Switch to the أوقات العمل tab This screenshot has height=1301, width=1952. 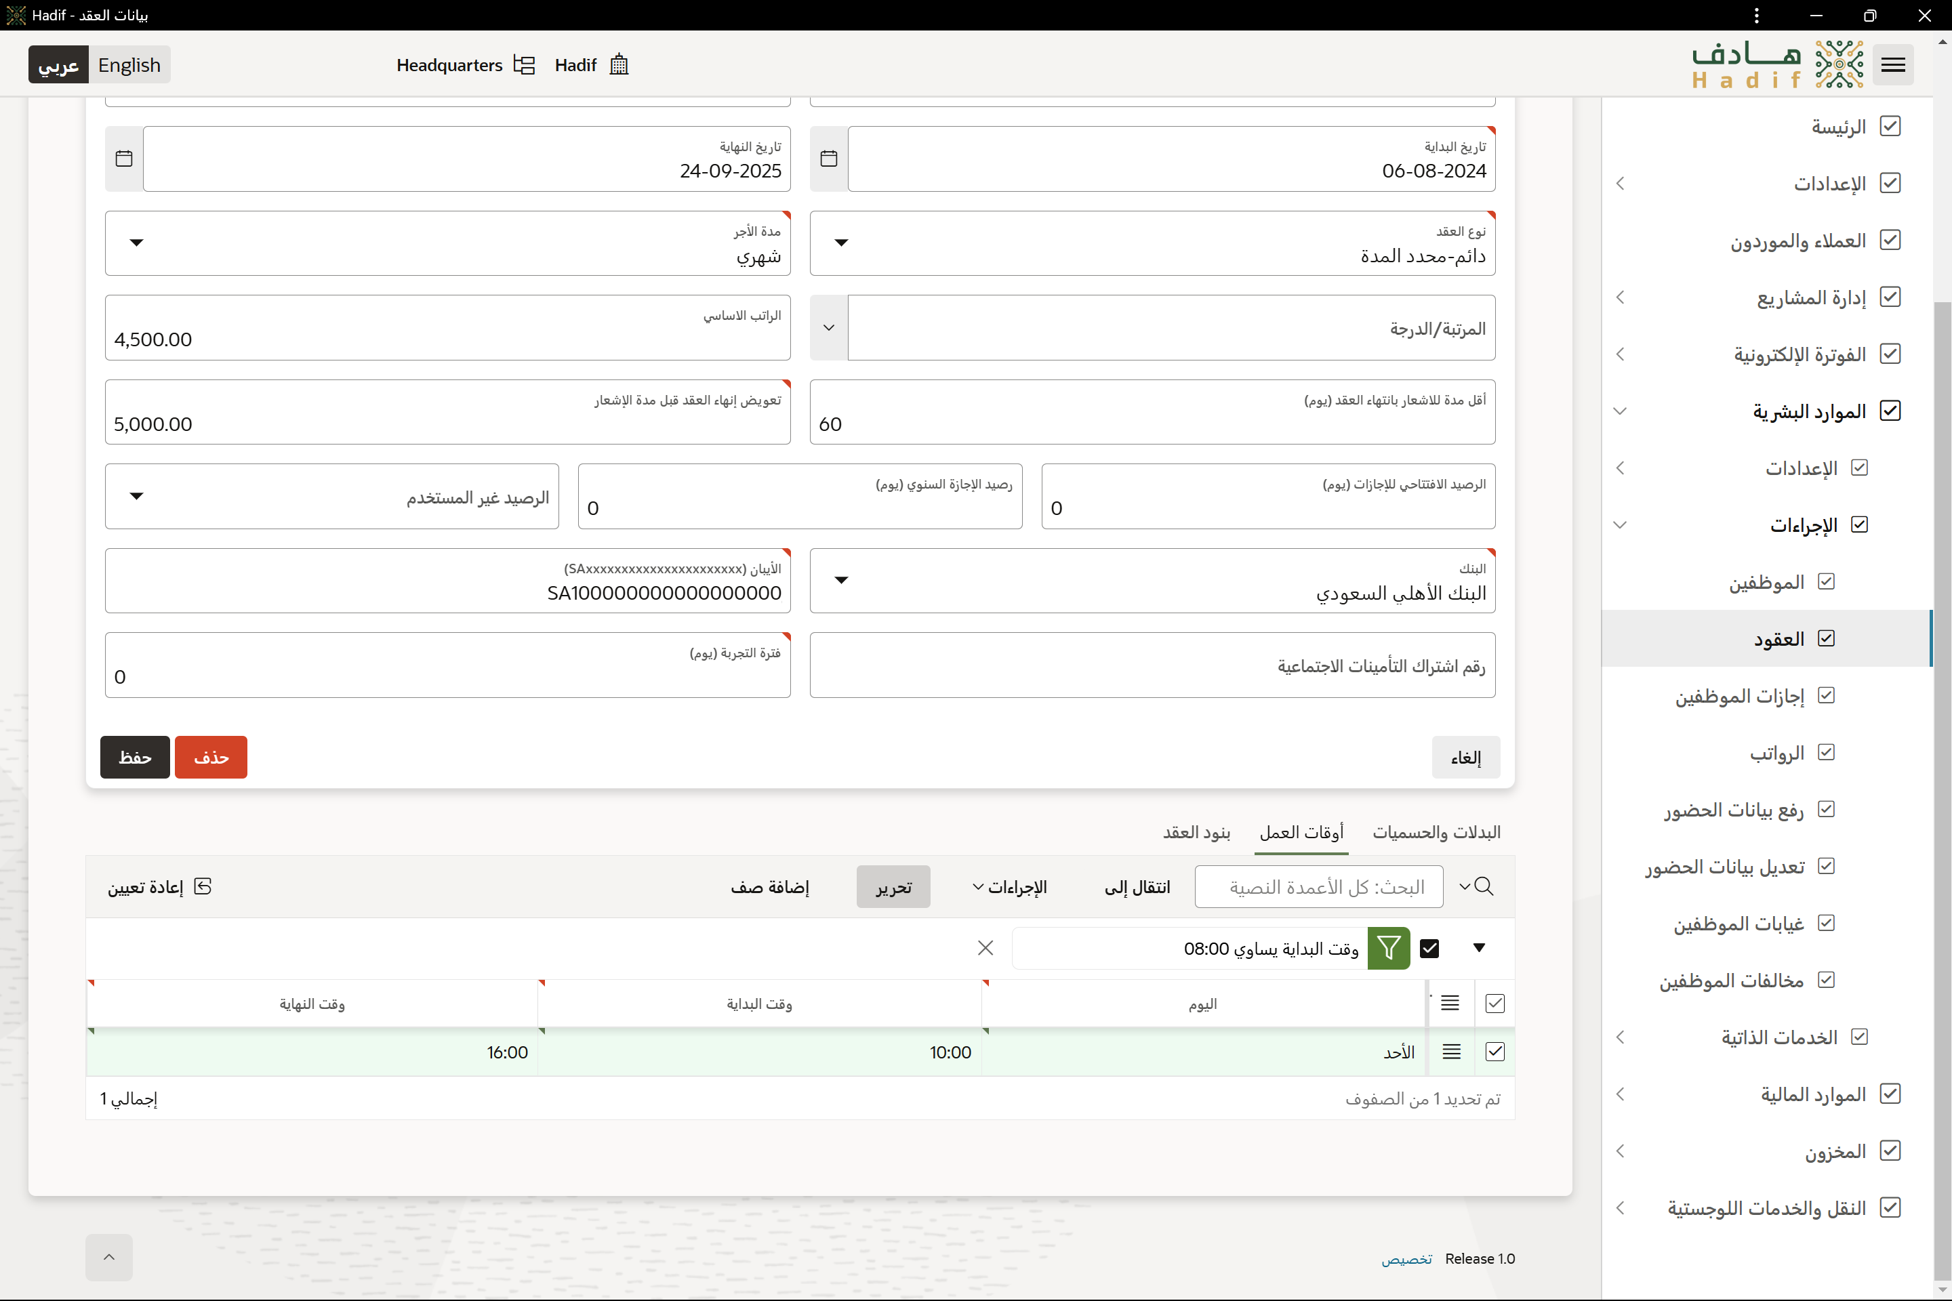[x=1301, y=832]
